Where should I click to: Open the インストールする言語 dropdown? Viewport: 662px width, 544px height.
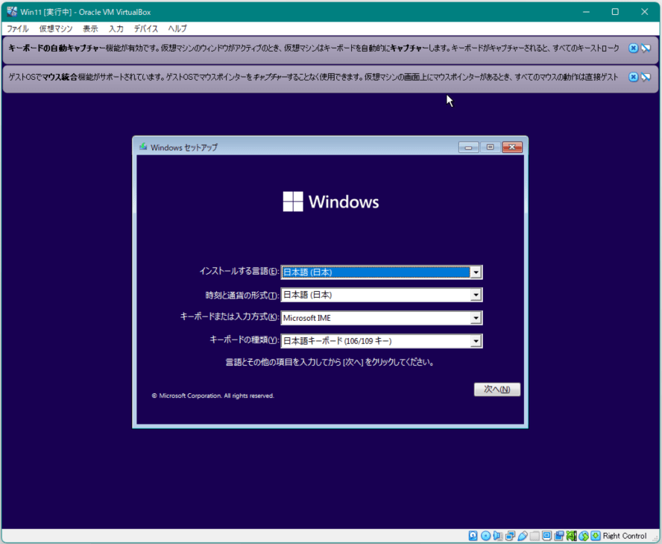point(381,272)
